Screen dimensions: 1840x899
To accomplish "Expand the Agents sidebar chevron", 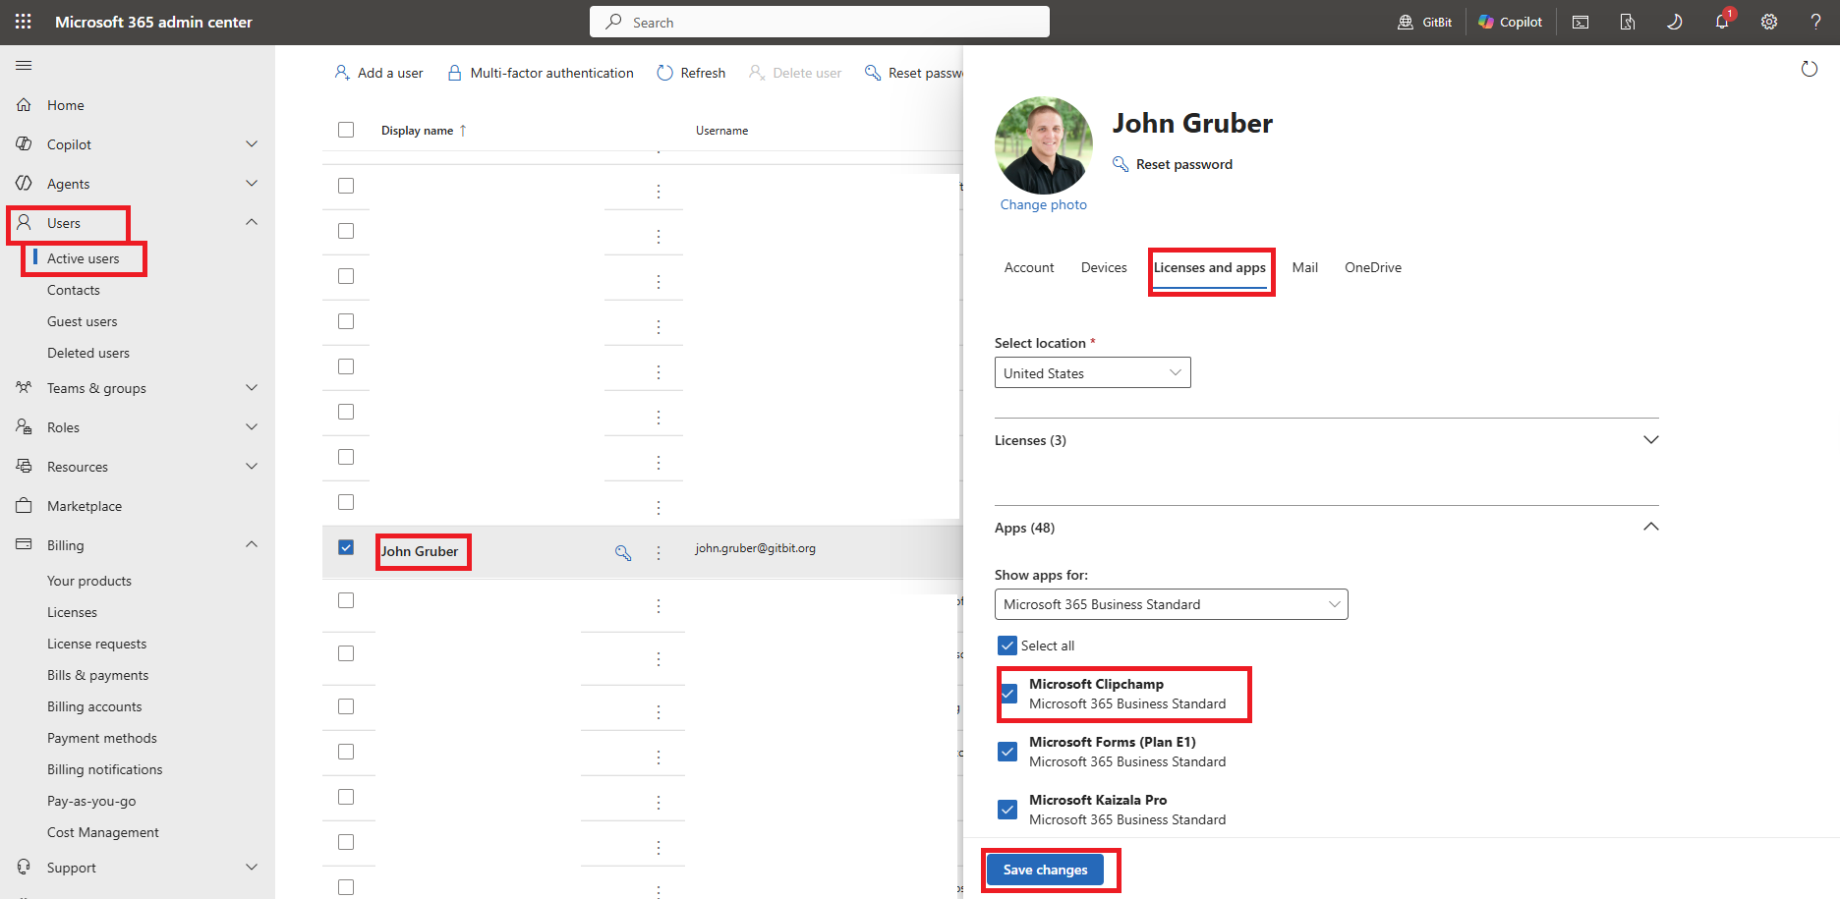I will pyautogui.click(x=252, y=183).
